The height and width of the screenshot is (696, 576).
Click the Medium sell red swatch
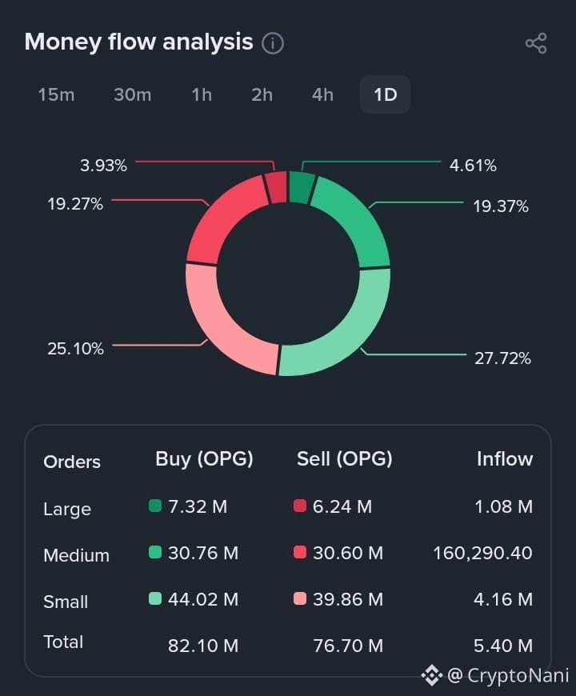click(x=300, y=552)
